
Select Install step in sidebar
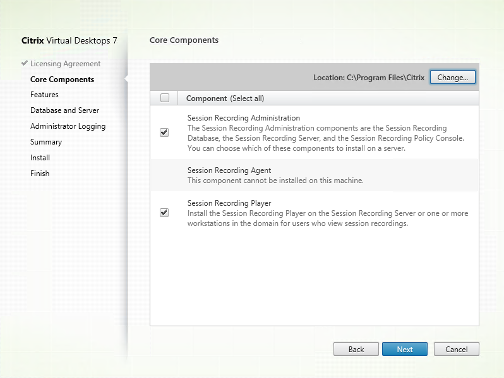pos(40,158)
